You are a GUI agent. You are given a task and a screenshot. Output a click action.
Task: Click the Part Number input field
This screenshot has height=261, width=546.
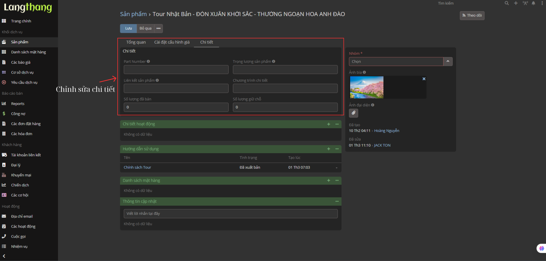(x=176, y=70)
